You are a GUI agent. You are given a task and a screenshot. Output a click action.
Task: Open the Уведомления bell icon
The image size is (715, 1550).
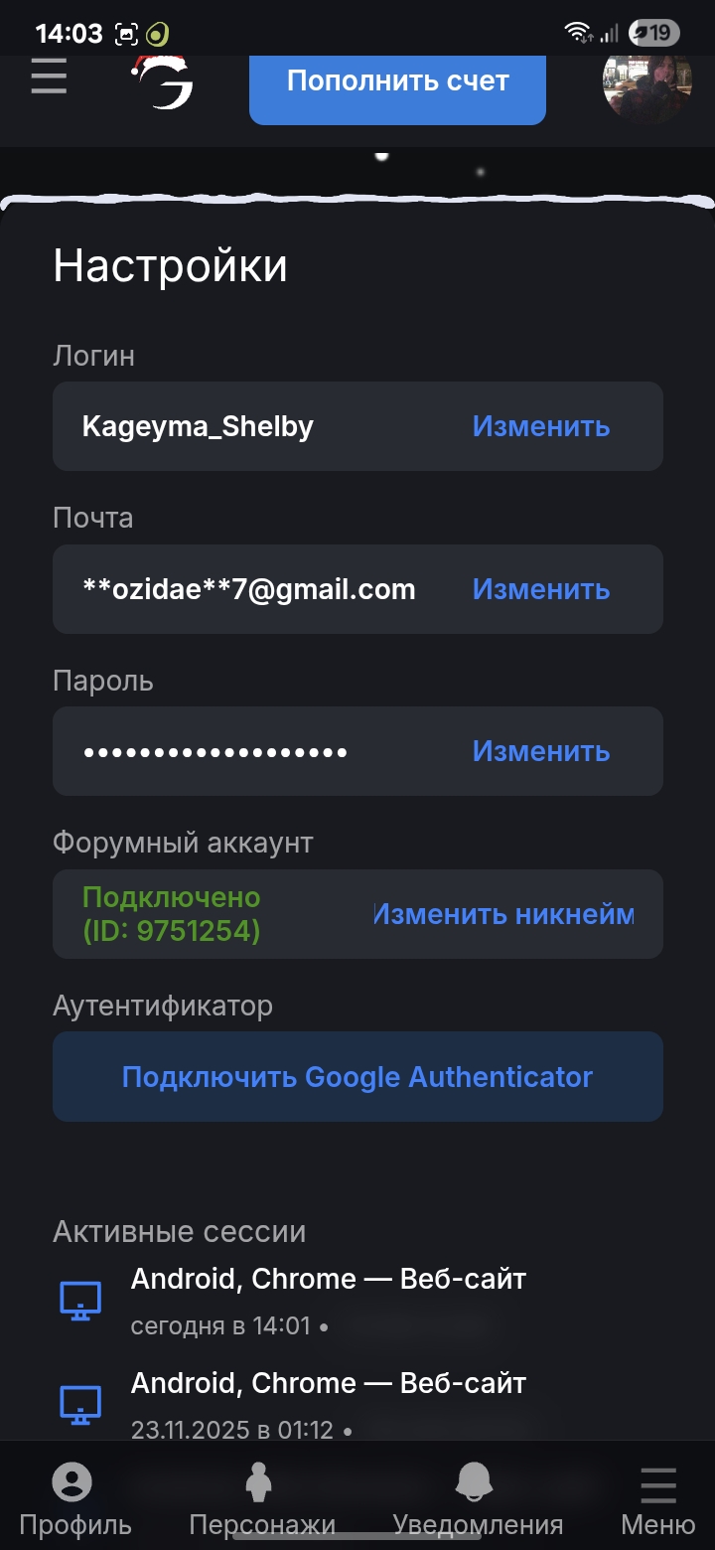click(x=477, y=1484)
